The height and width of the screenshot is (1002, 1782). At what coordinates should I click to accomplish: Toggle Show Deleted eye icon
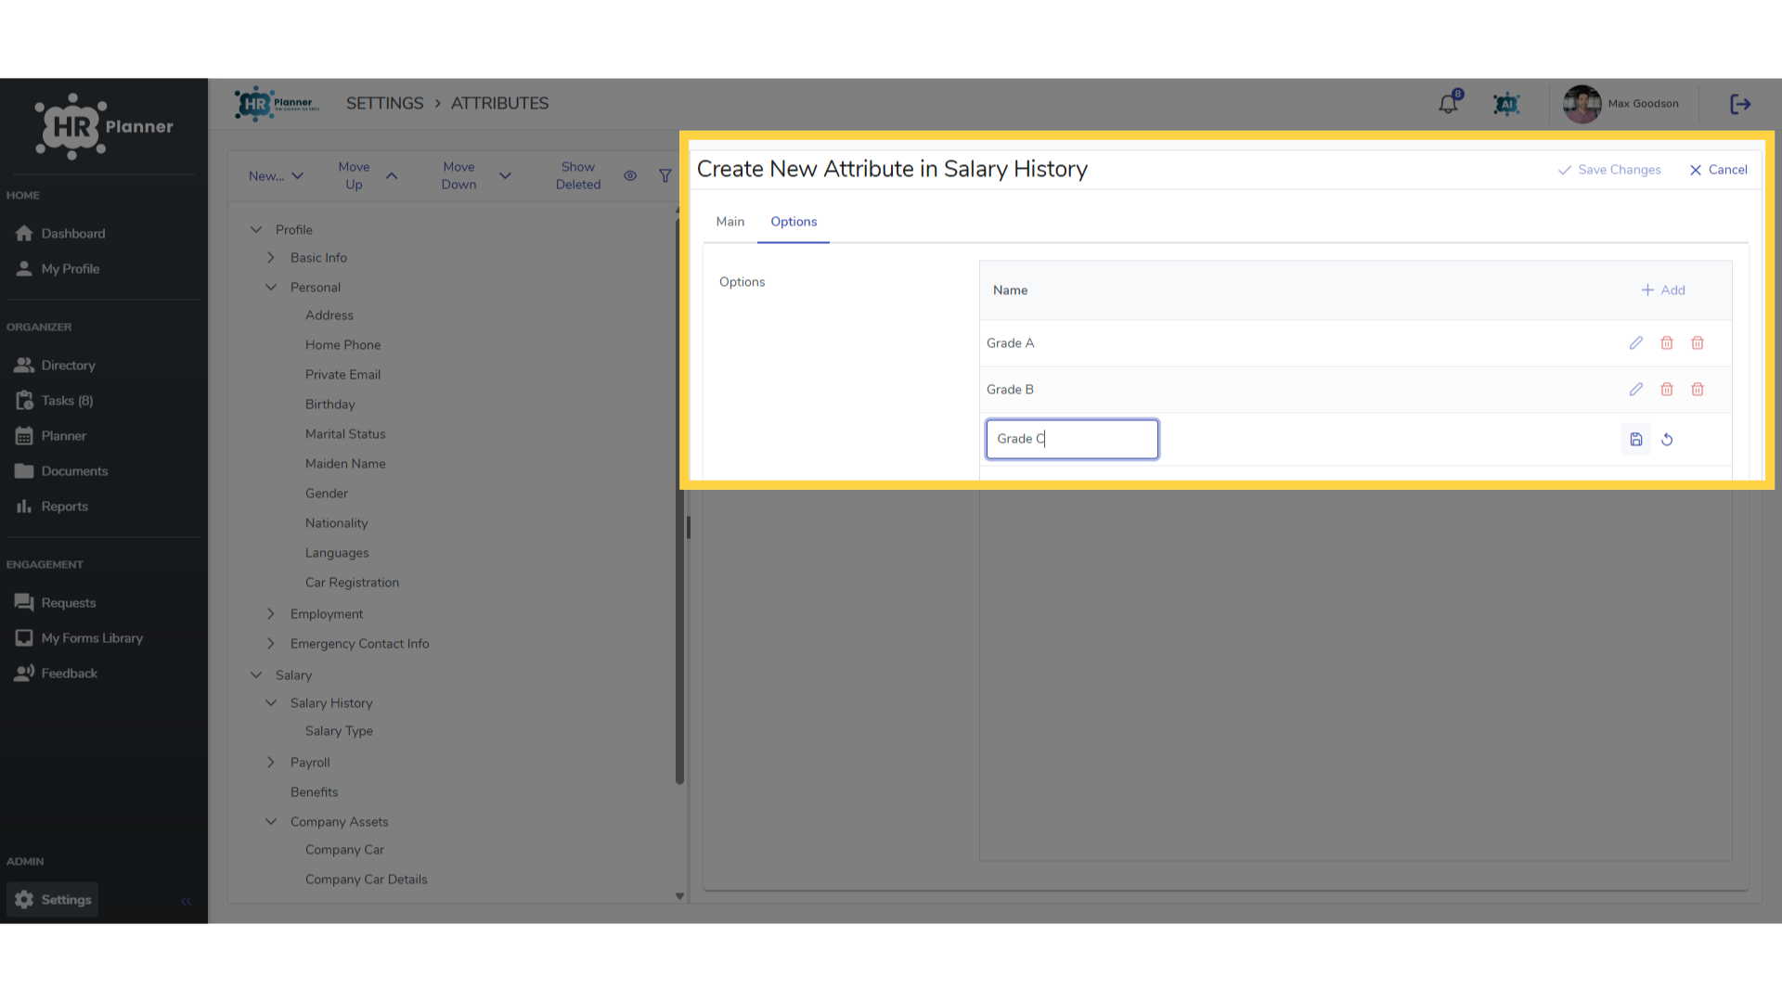pyautogui.click(x=630, y=175)
